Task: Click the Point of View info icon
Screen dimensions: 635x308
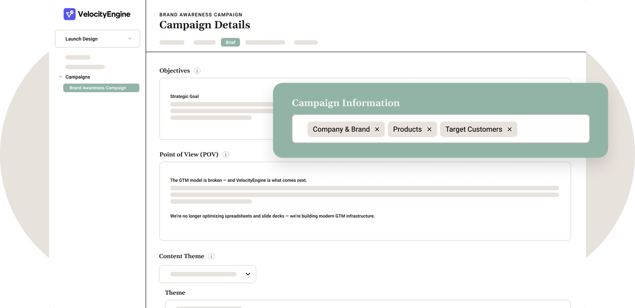Action: 226,154
